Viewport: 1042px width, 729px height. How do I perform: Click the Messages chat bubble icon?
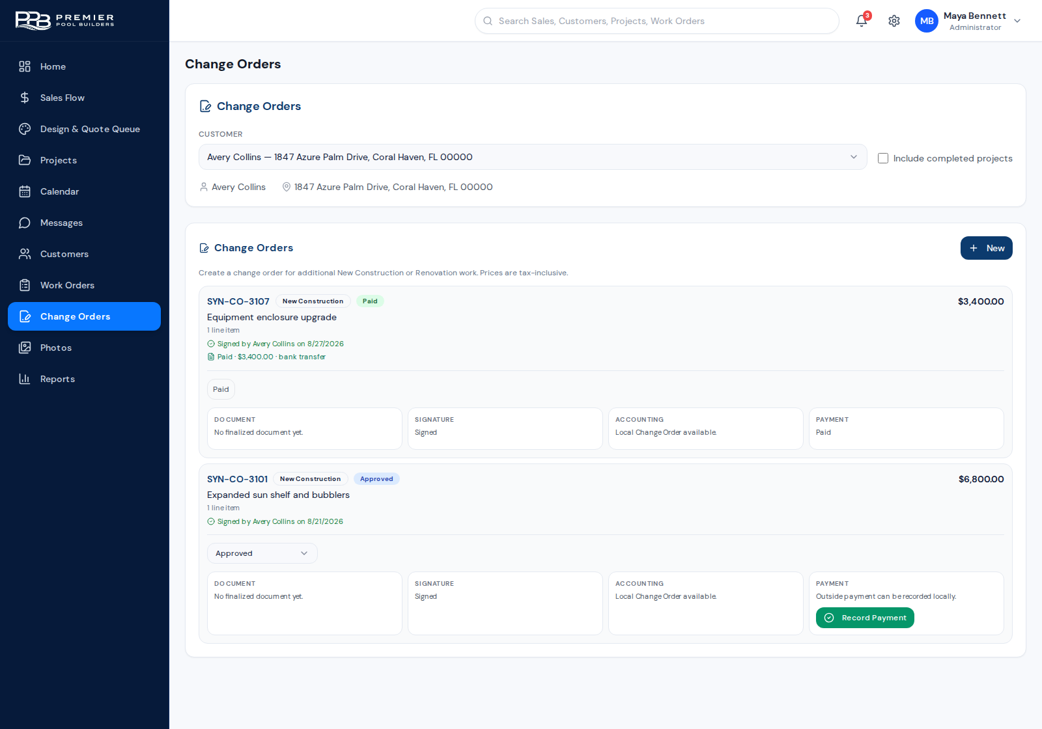coord(25,223)
